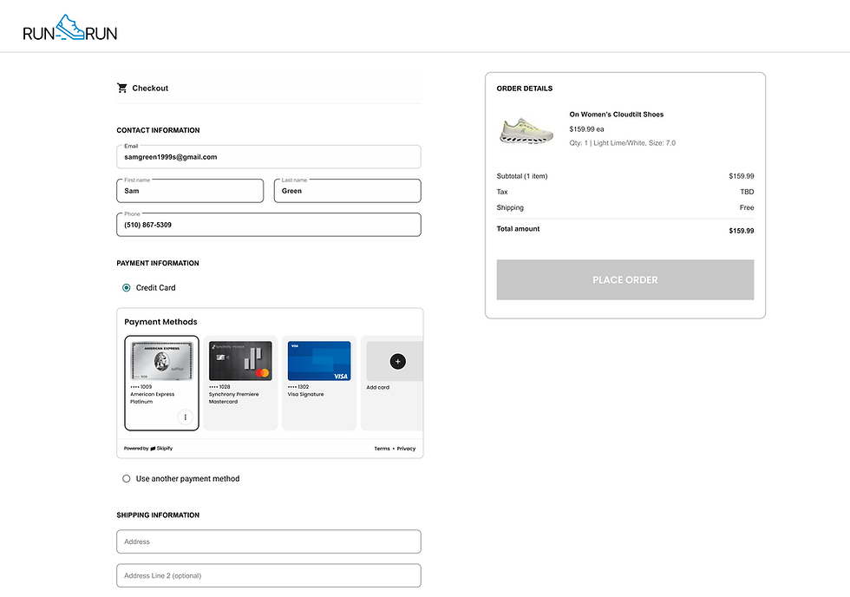The image size is (850, 597).
Task: Click the Tax TBD value
Action: tap(747, 192)
